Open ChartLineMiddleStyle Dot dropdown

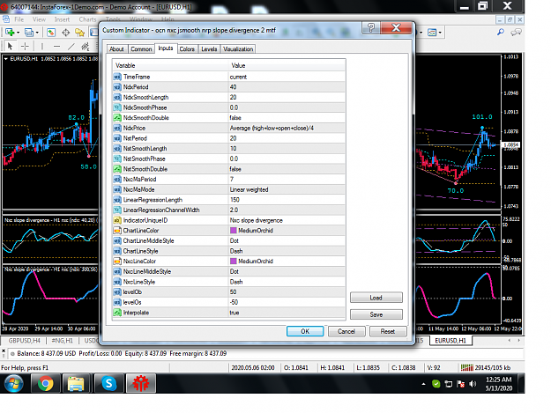pos(287,240)
